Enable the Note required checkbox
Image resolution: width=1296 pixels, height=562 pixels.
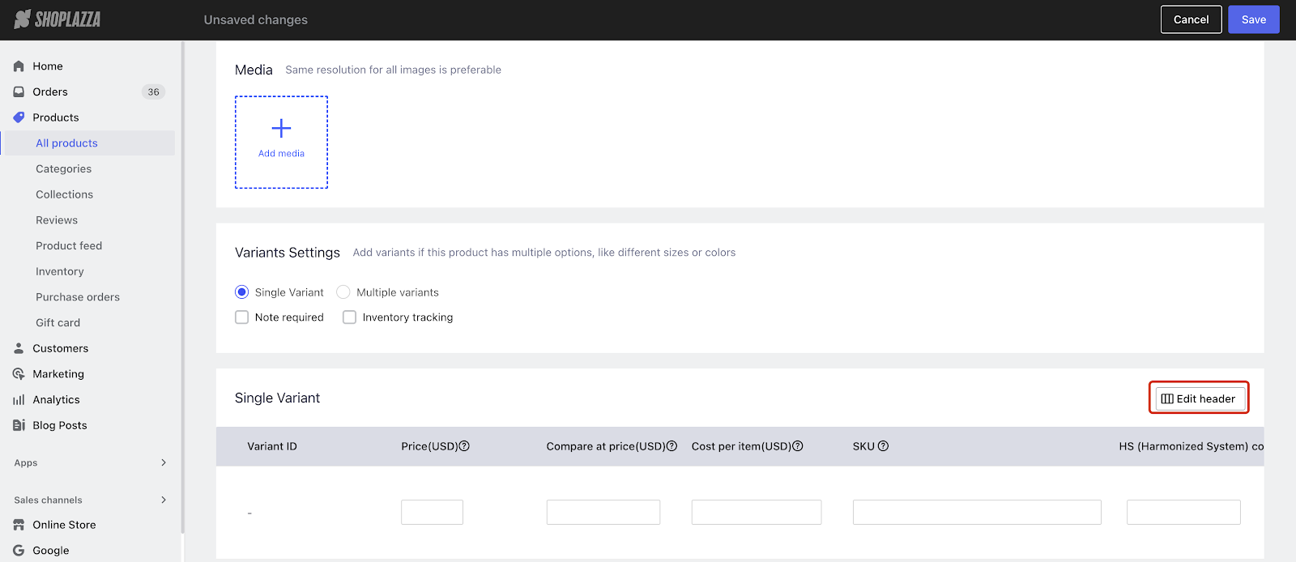click(x=241, y=317)
